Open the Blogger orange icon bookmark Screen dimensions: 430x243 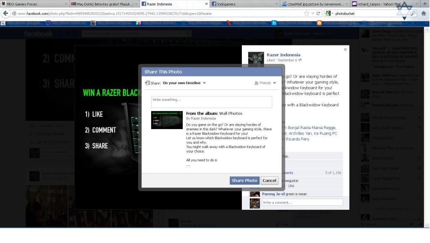click(319, 23)
